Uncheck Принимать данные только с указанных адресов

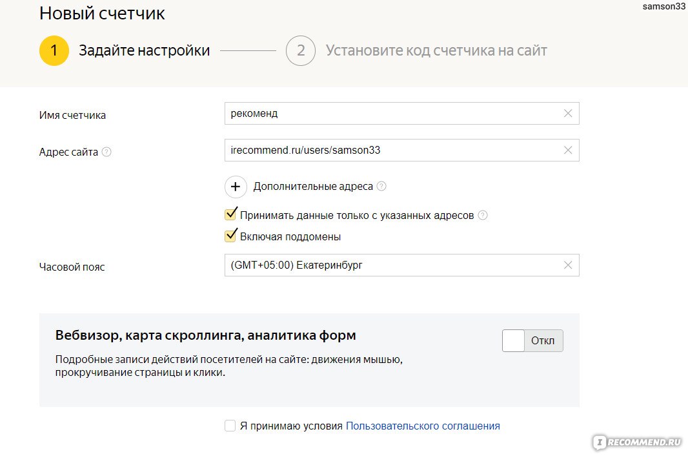[230, 215]
